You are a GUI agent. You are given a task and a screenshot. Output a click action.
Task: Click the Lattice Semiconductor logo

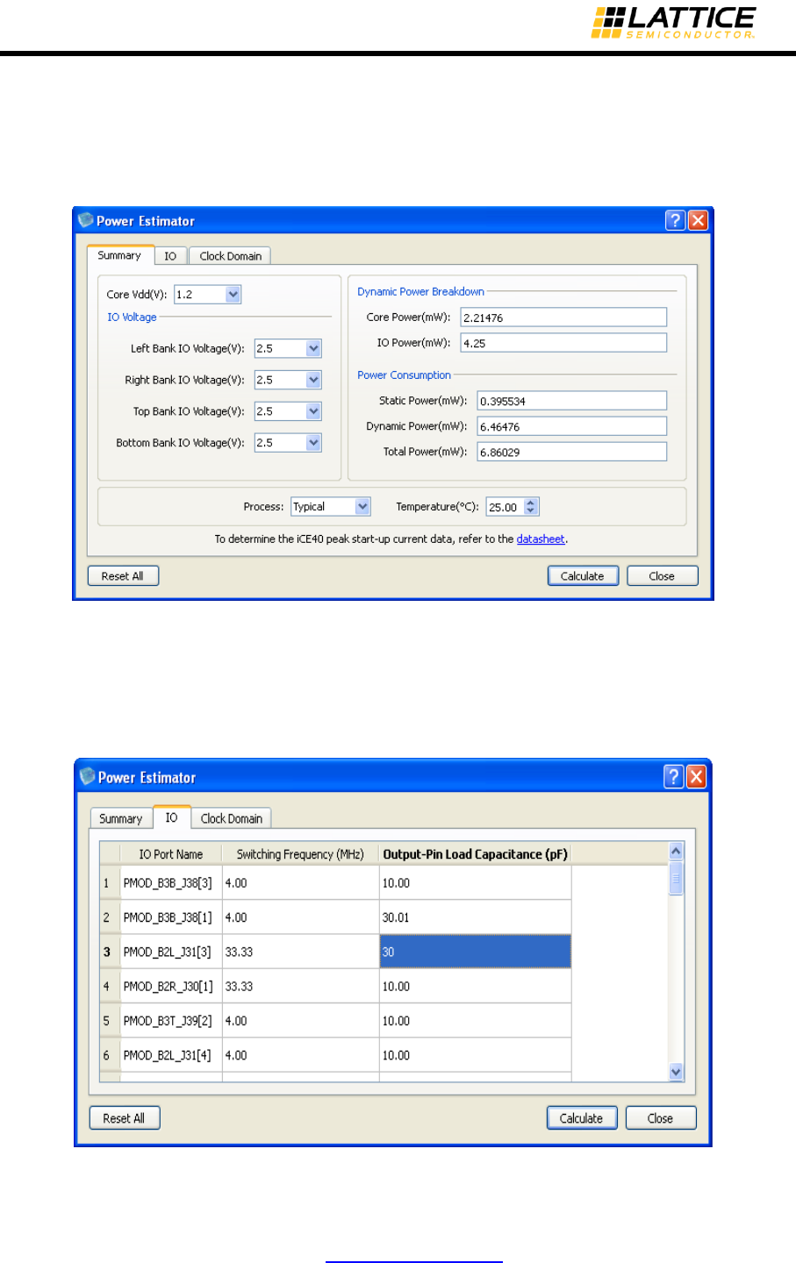673,23
